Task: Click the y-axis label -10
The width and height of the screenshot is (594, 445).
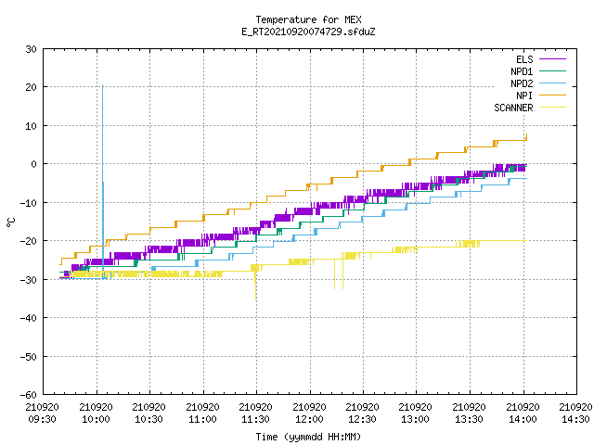Action: 29,203
